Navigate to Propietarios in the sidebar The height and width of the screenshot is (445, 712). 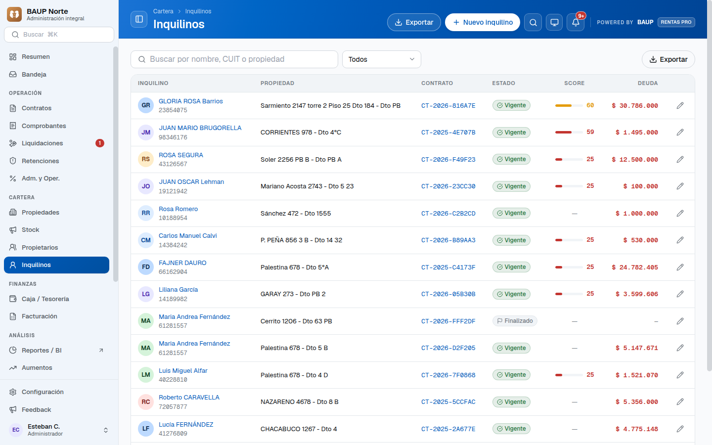pos(56,247)
